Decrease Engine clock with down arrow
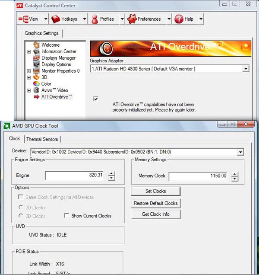This screenshot has height=275, width=259. tap(111, 178)
